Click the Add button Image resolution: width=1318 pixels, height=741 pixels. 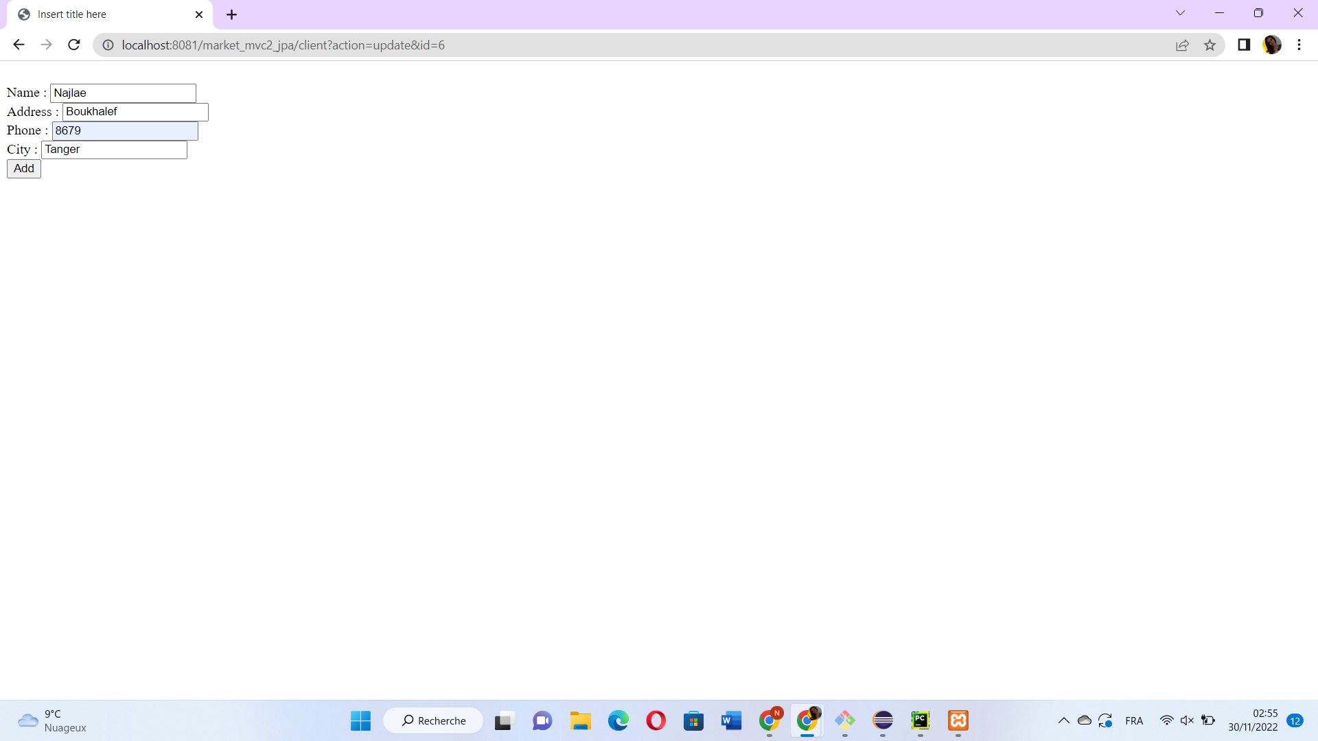coord(24,169)
